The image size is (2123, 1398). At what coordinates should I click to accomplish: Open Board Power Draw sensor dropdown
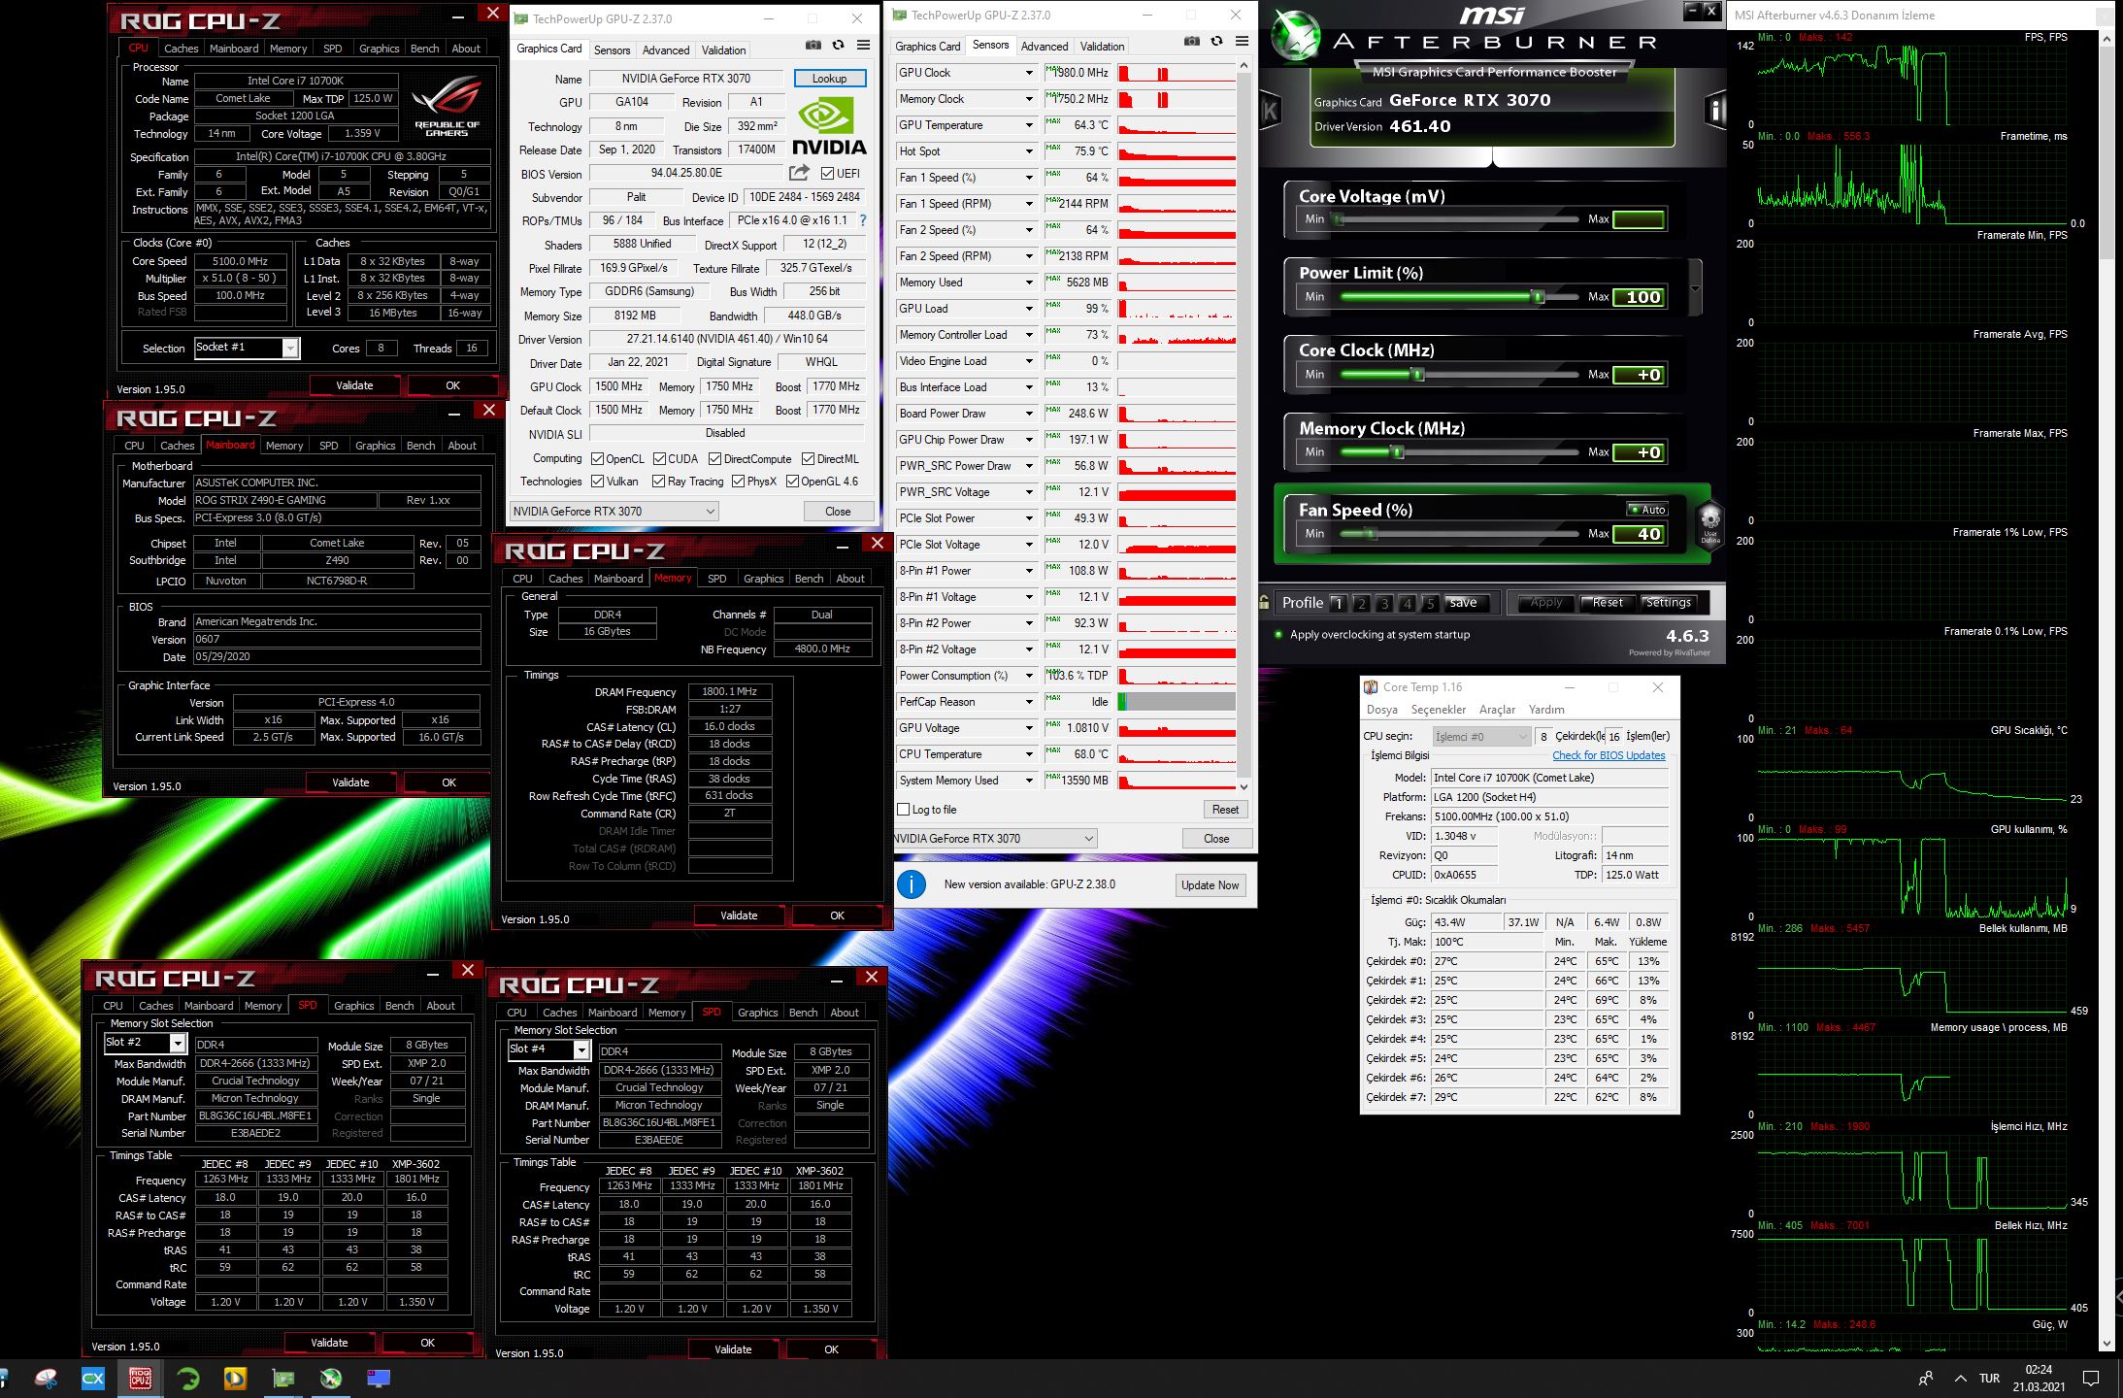click(1029, 414)
